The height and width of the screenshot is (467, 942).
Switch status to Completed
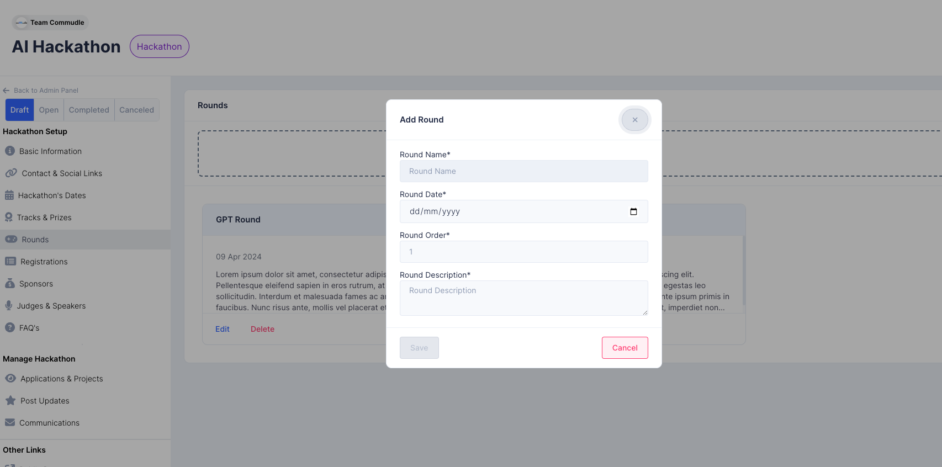(x=89, y=110)
